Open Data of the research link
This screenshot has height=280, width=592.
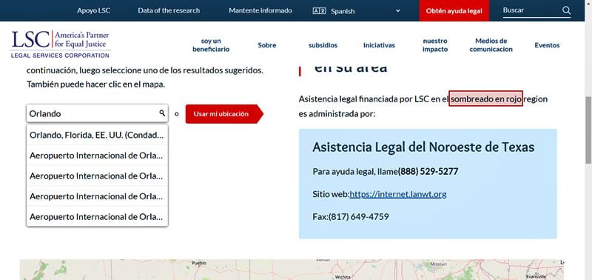pos(169,10)
